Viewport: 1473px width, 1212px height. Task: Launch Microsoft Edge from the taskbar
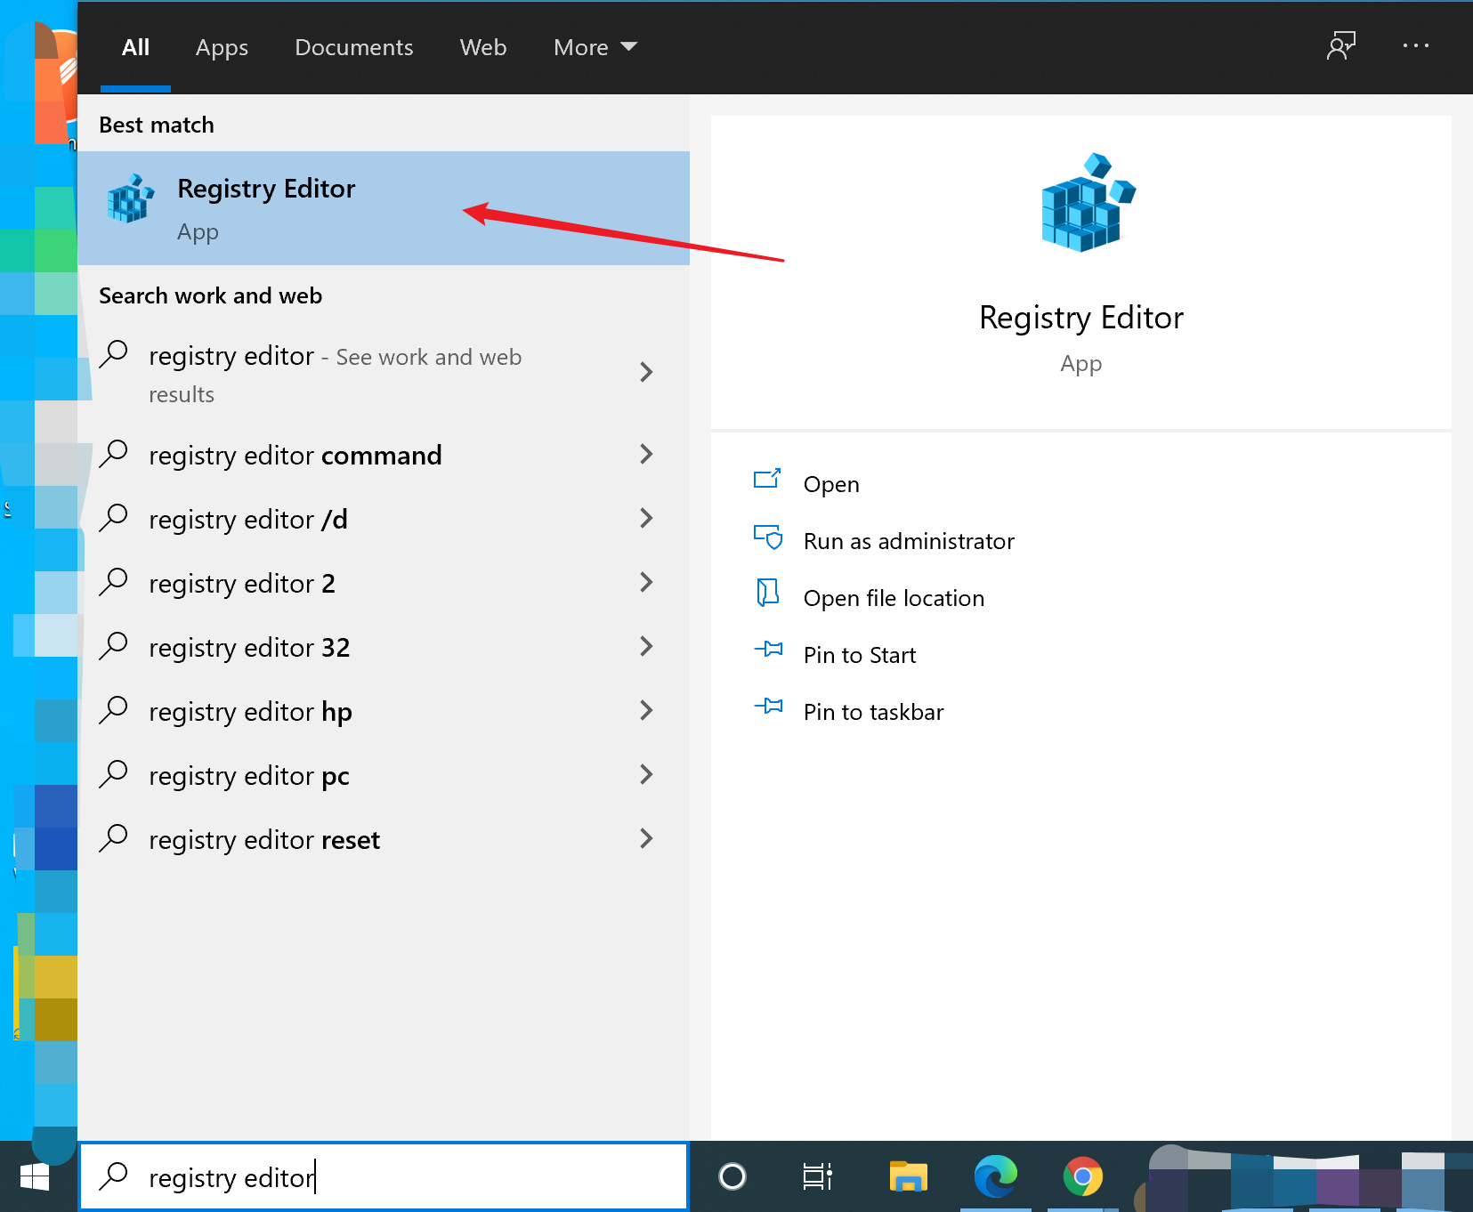tap(995, 1176)
